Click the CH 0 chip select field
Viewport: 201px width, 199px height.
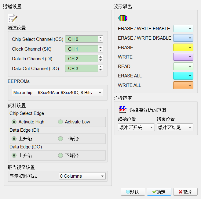[82, 39]
